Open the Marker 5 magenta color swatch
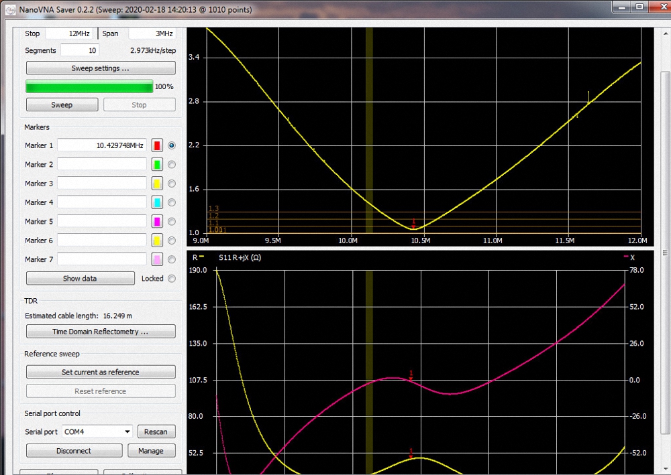 (x=157, y=221)
